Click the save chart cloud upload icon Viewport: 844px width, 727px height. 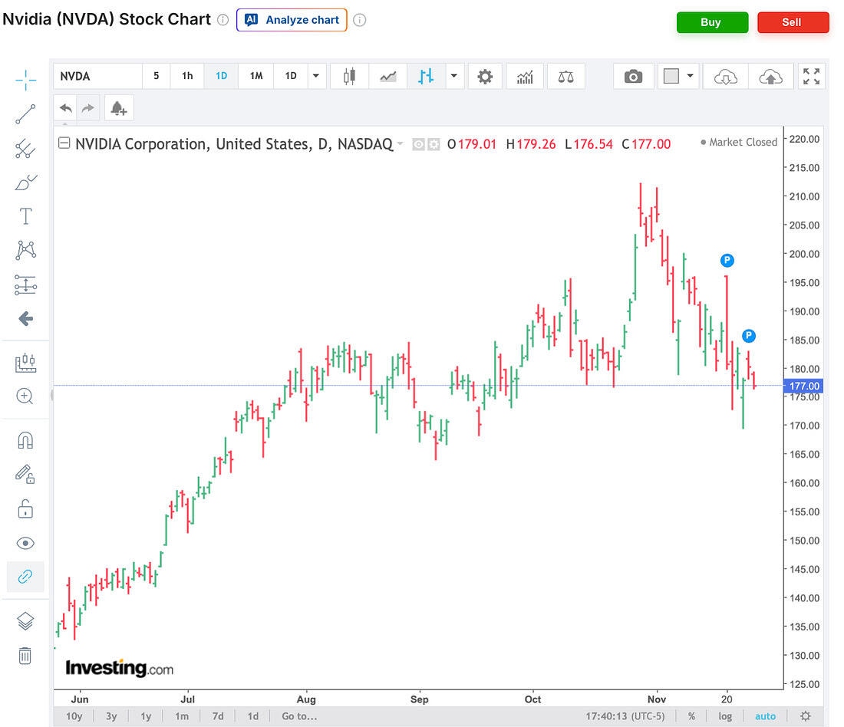click(770, 77)
